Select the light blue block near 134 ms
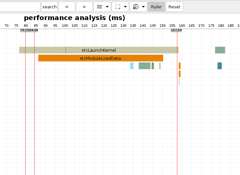 [x=132, y=66]
